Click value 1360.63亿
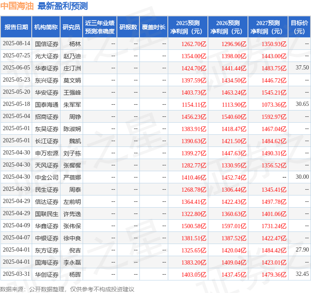The width and height of the screenshot is (311, 293). (234, 214)
